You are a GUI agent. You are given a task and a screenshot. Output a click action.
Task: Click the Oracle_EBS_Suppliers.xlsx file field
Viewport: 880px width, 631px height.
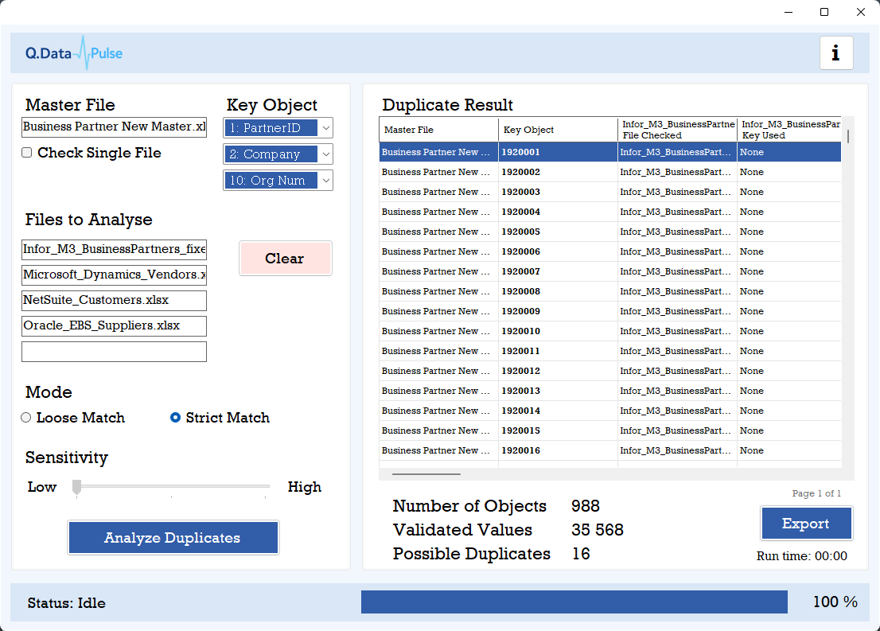[x=114, y=325]
